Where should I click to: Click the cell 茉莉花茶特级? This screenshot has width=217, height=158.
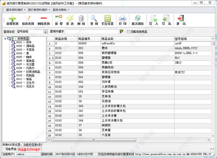click(137, 72)
